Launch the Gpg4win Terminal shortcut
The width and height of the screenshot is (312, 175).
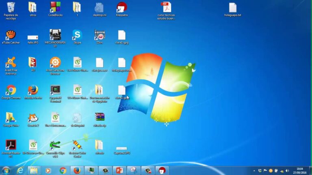pyautogui.click(x=55, y=94)
